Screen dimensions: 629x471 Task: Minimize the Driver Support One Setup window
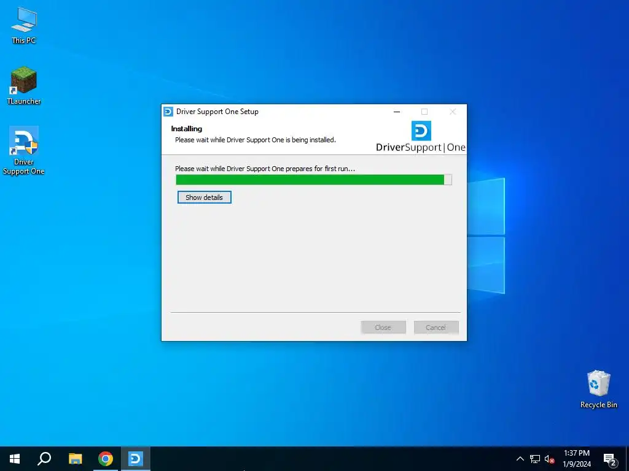[397, 112]
